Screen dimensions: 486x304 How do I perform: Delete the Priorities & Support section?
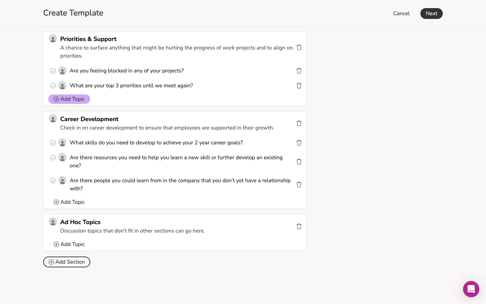[299, 47]
